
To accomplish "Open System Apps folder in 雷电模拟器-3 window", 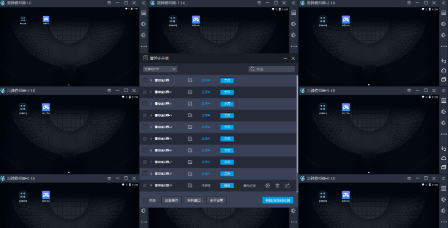I will coord(23,108).
